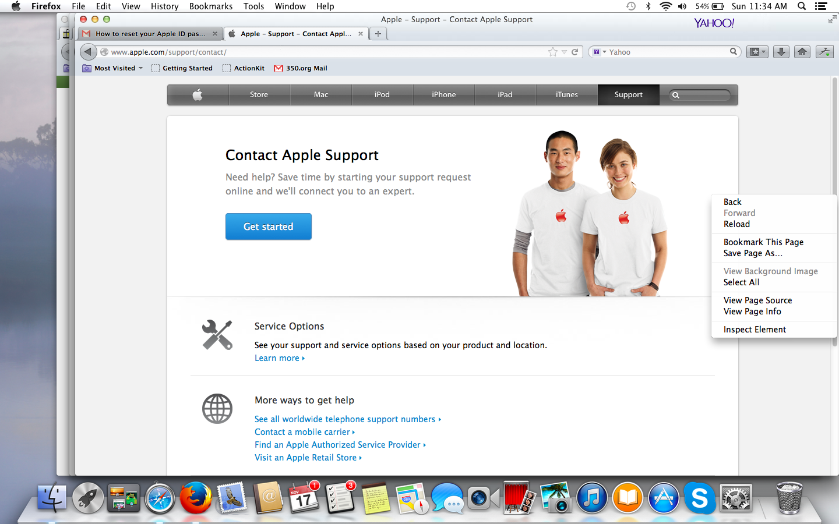Open Contacts book in the Dock
Image resolution: width=839 pixels, height=524 pixels.
click(x=267, y=498)
